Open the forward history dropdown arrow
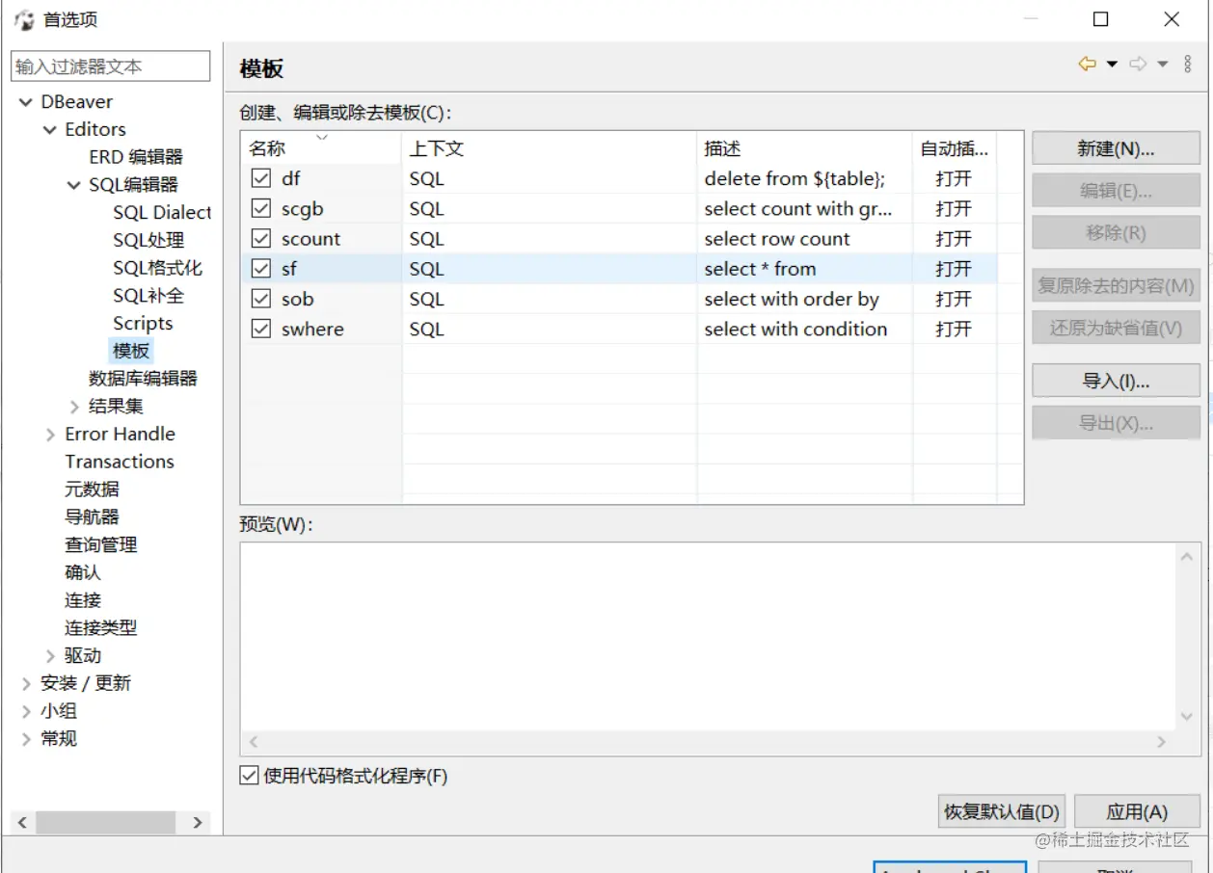This screenshot has height=873, width=1213. pos(1162,65)
